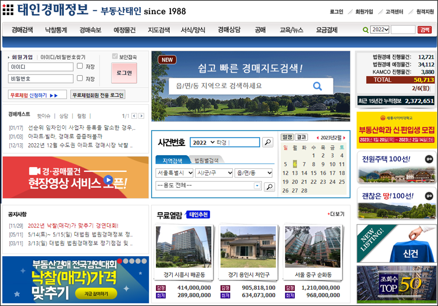Image resolution: width=438 pixels, height=306 pixels.
Task: Switch to the 법원별검색 tab
Action: [x=207, y=160]
